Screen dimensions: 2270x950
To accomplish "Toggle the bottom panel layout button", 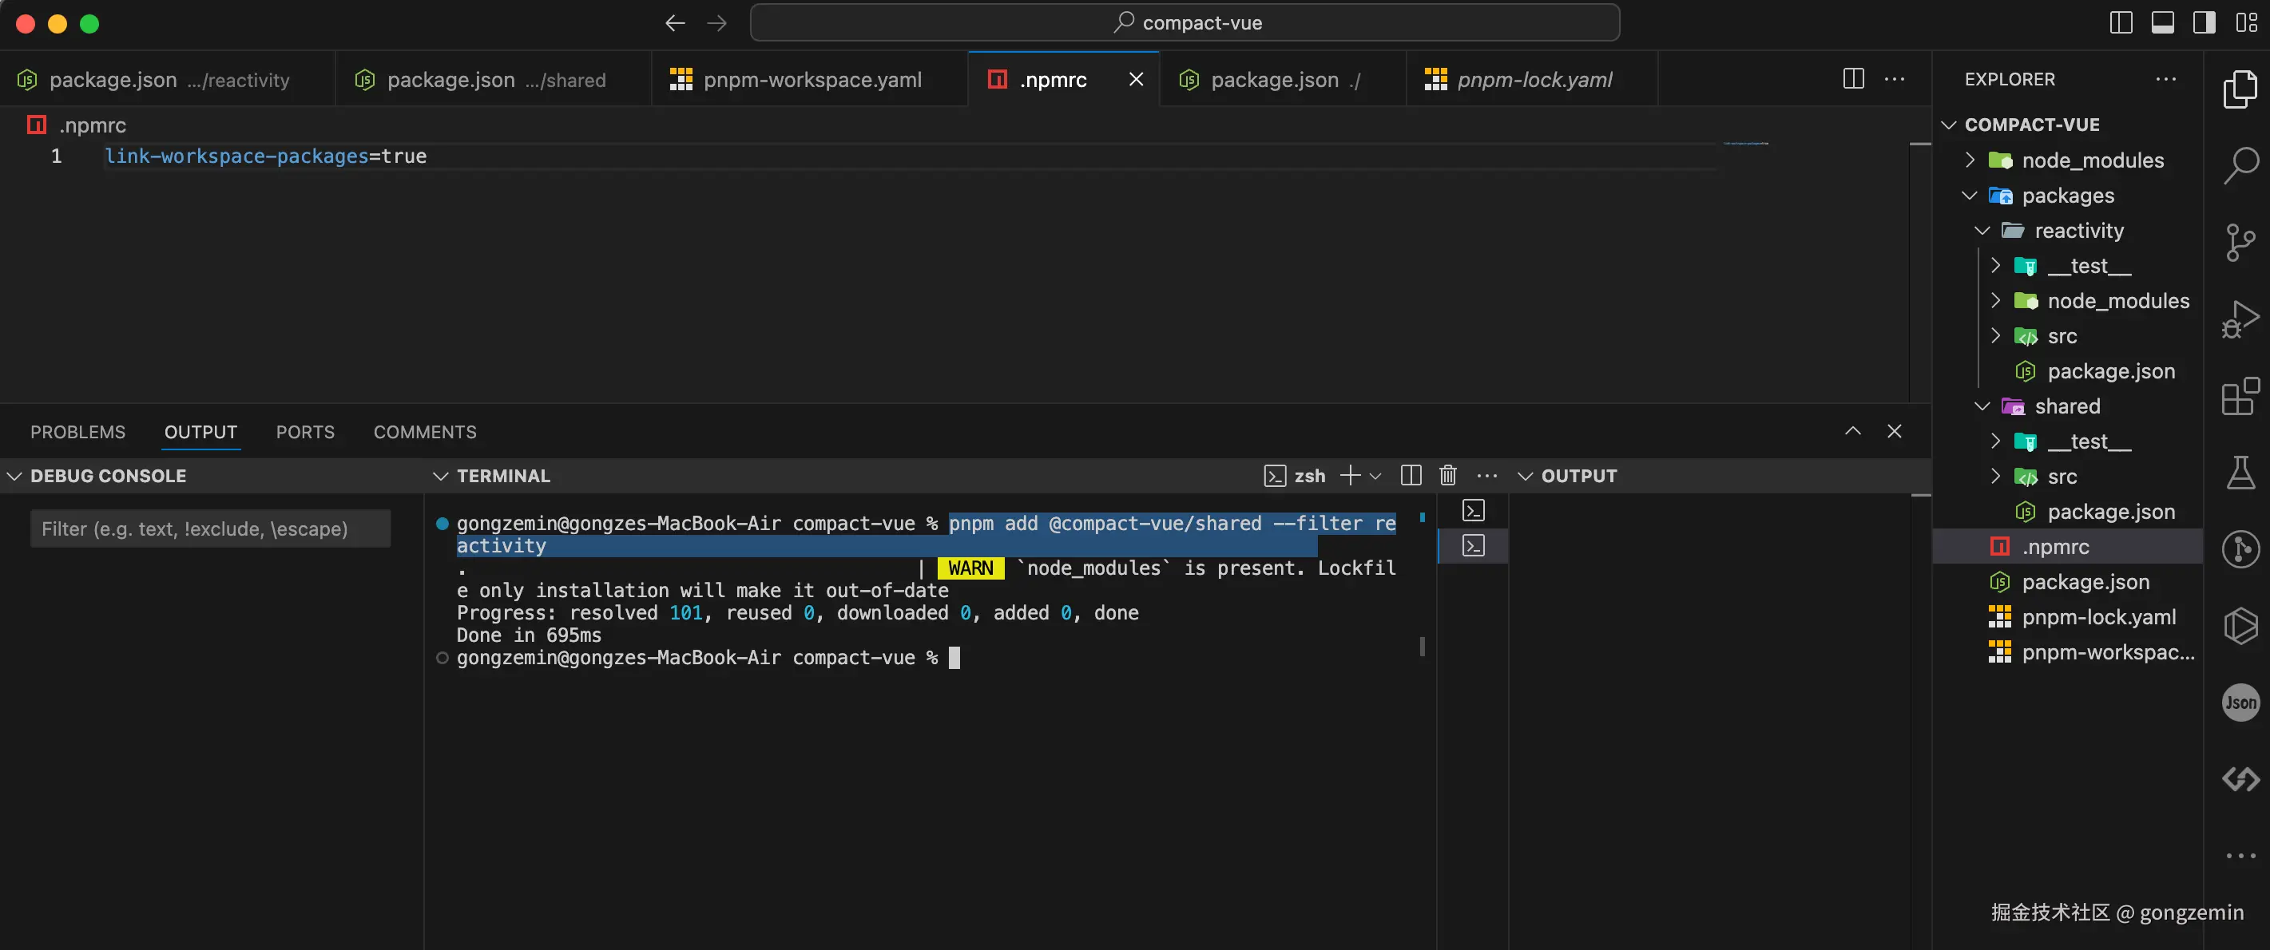I will click(x=2162, y=23).
